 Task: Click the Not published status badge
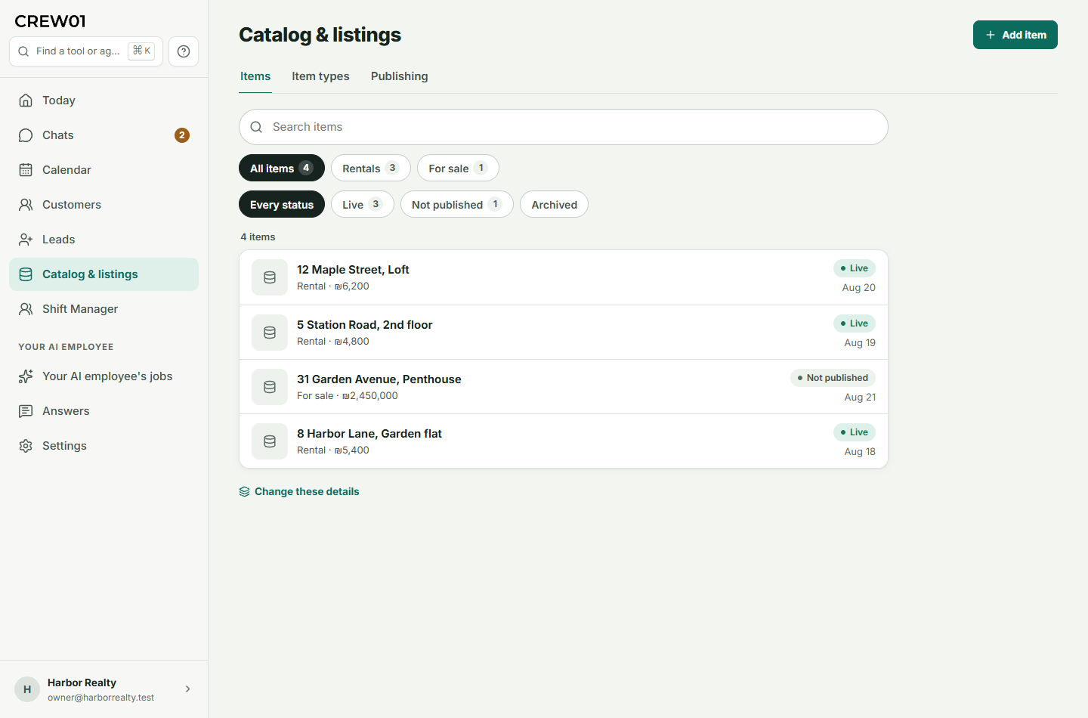point(833,378)
